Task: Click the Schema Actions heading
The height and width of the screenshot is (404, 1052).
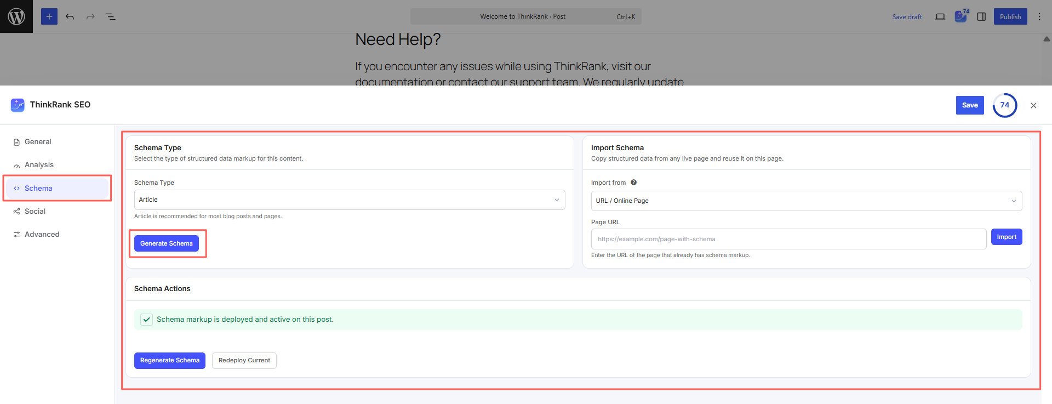Action: pyautogui.click(x=162, y=289)
